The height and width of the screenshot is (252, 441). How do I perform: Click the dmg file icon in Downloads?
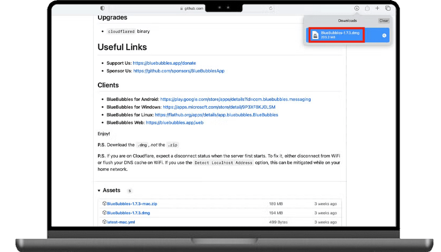(316, 35)
